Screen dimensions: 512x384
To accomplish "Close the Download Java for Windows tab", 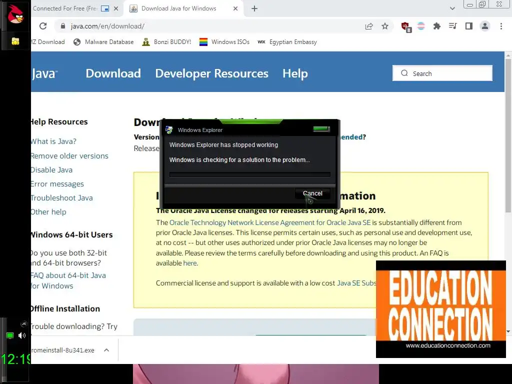I will click(x=235, y=9).
